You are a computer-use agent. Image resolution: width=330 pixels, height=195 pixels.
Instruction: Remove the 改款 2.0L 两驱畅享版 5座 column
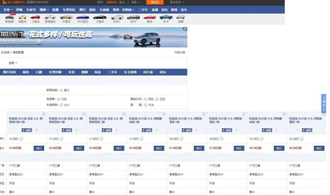click(x=84, y=114)
